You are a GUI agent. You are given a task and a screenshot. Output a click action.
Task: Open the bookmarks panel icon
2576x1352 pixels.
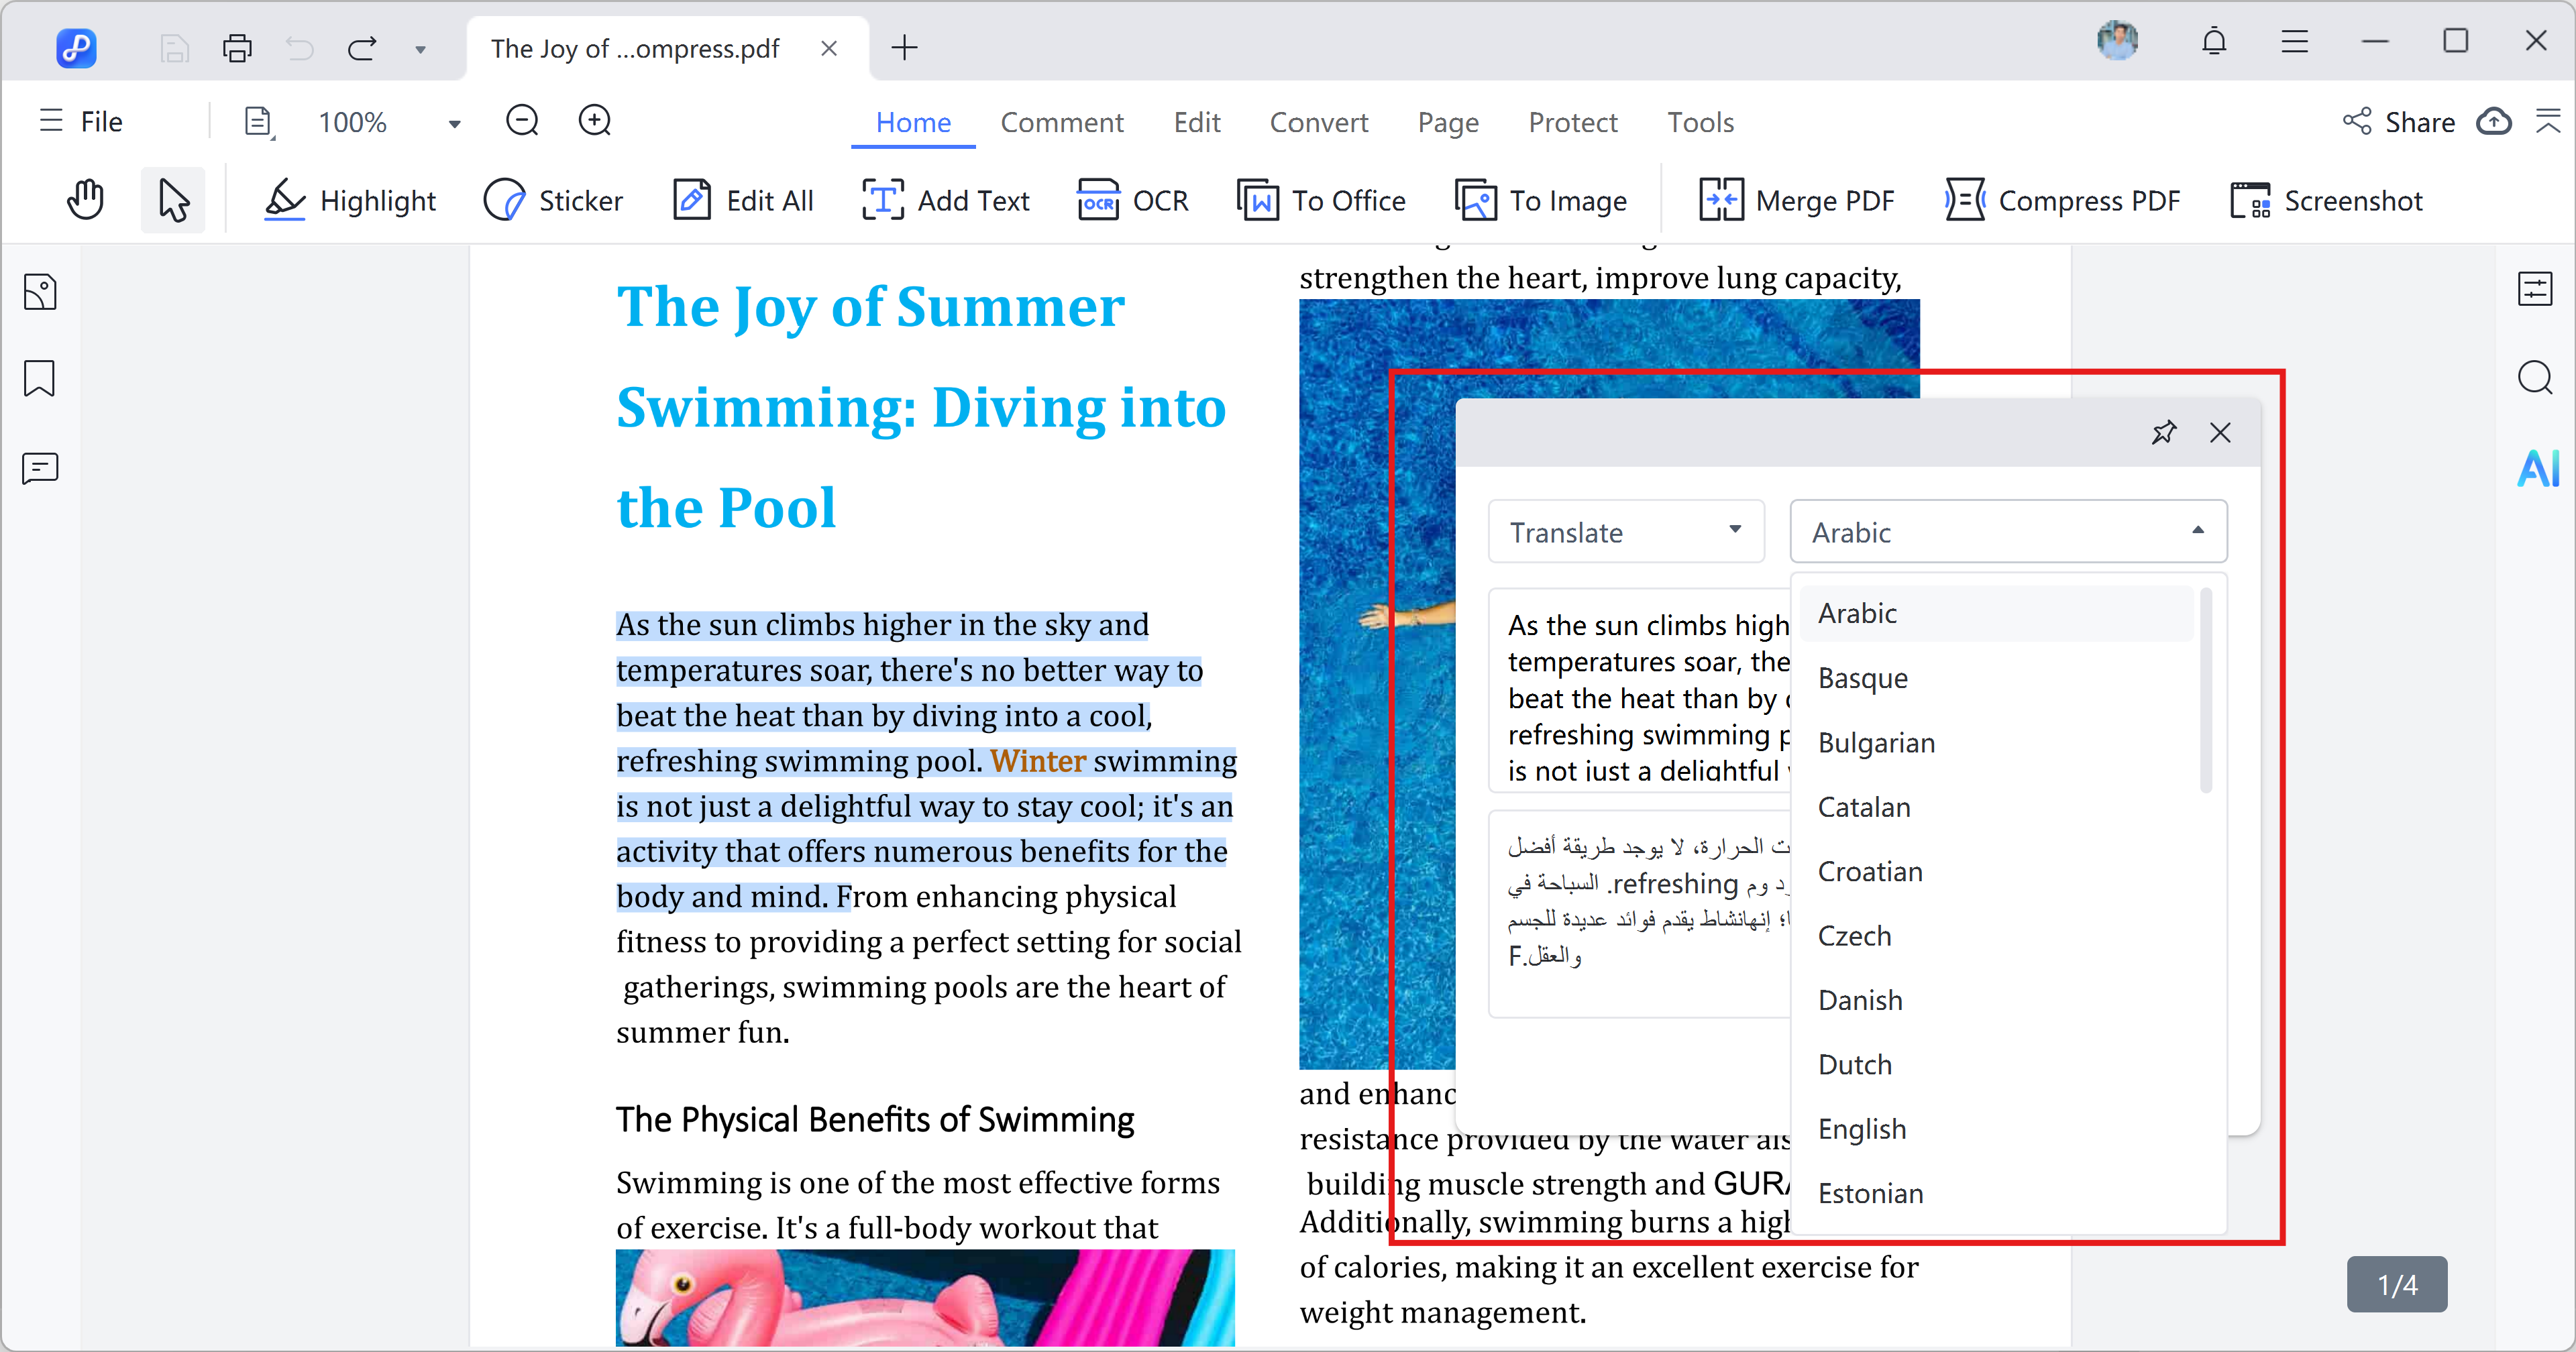coord(40,379)
